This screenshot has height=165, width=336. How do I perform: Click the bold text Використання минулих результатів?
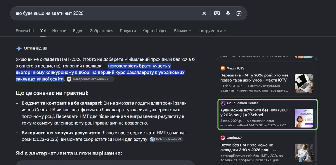(62, 133)
